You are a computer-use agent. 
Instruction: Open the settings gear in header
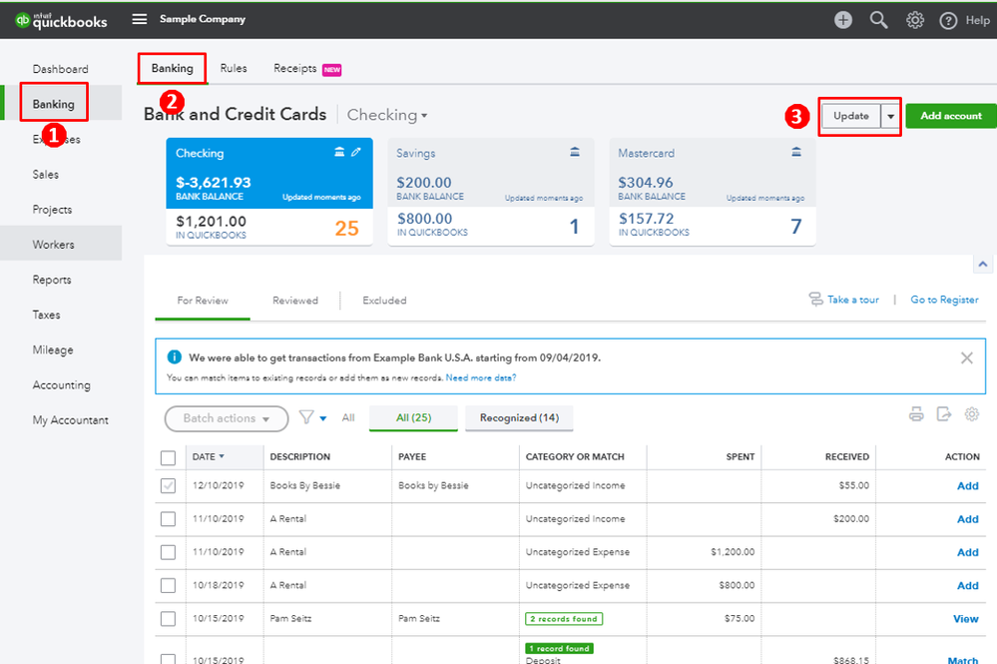click(915, 20)
